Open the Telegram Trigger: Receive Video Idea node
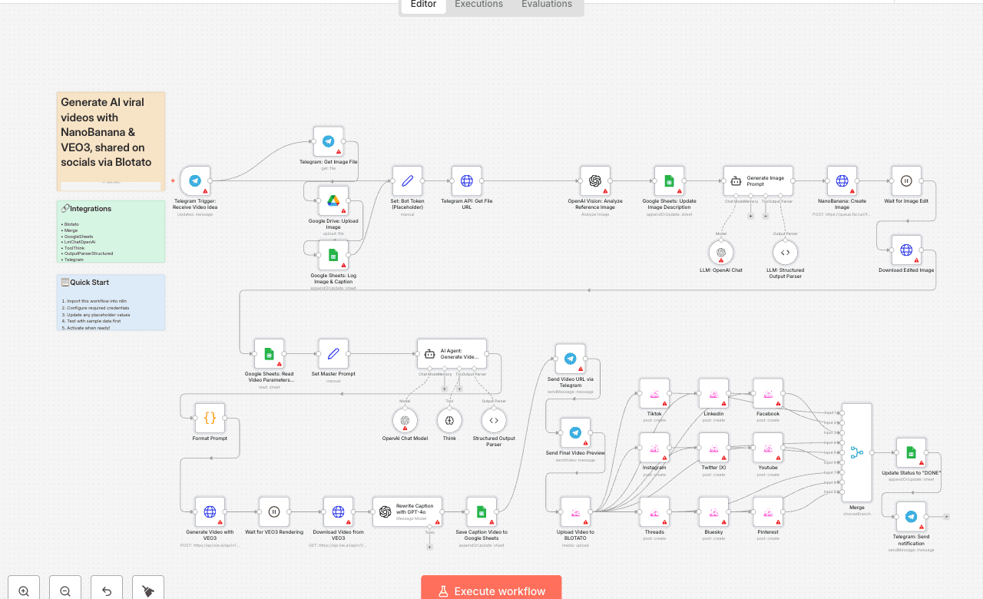This screenshot has width=983, height=599. (195, 181)
